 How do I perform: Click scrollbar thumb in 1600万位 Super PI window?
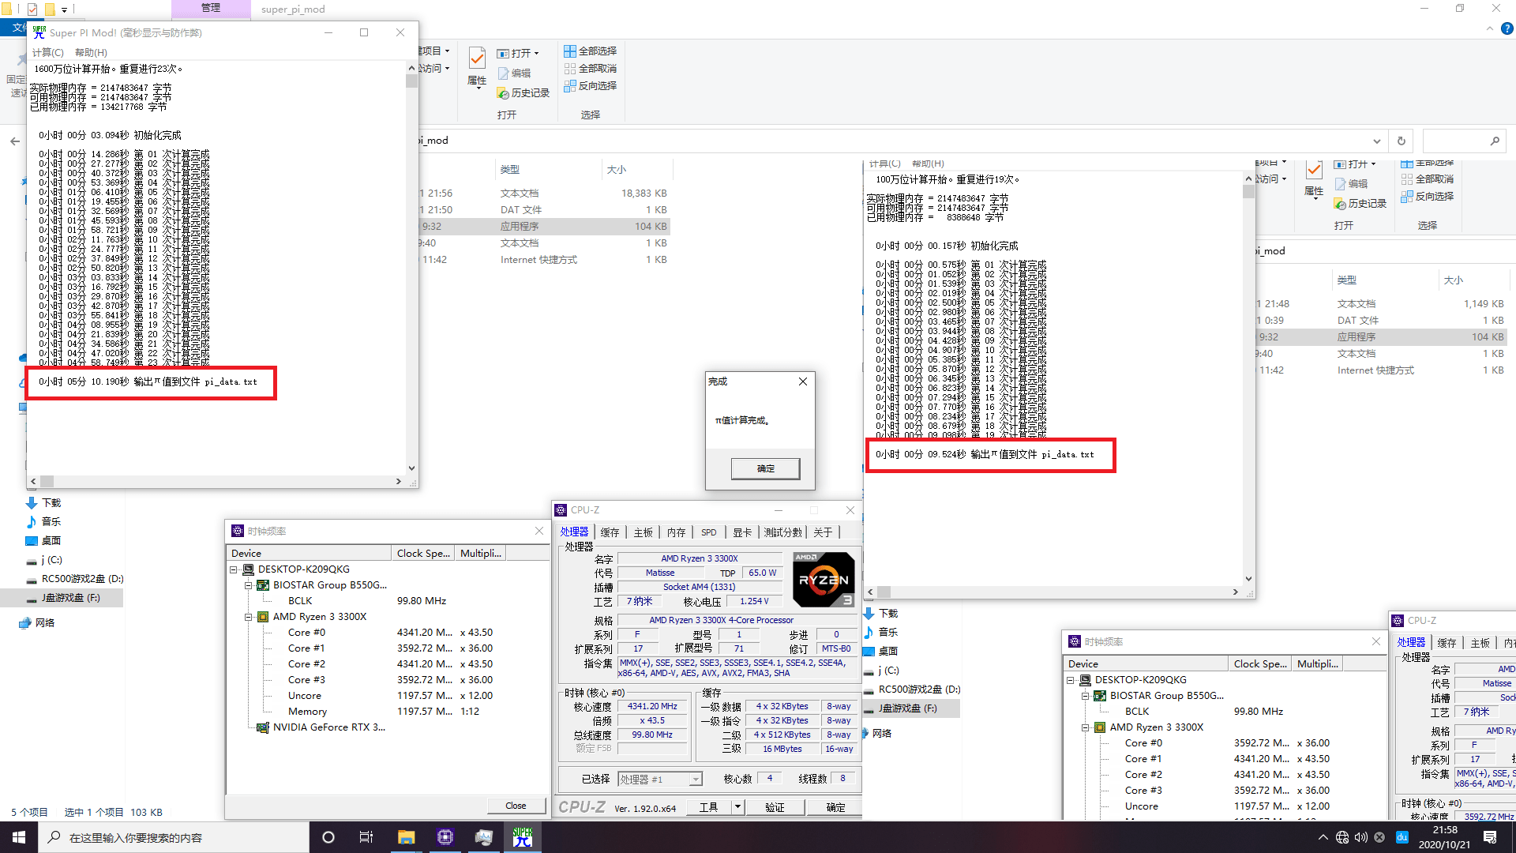point(411,81)
